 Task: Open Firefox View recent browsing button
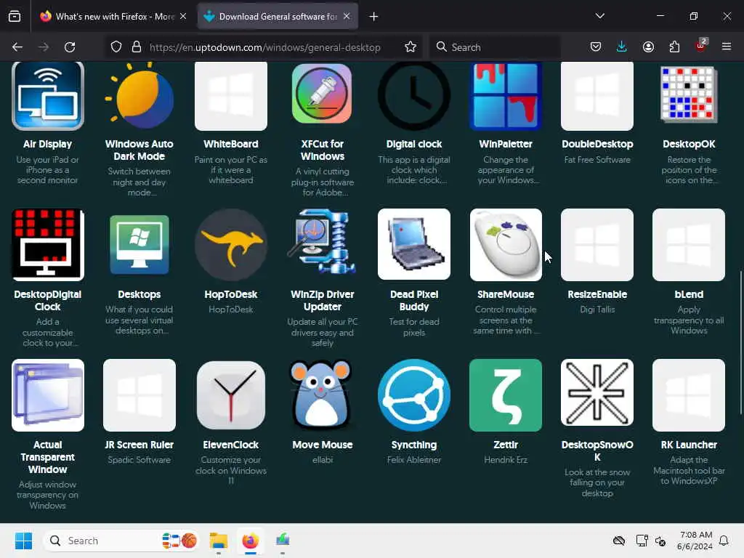coord(15,16)
